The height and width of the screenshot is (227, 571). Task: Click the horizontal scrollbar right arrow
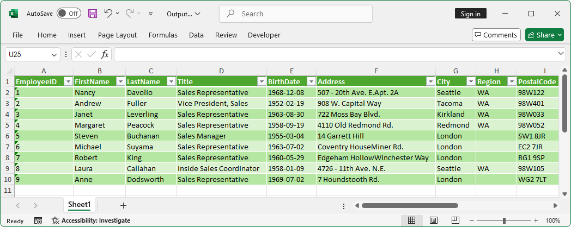point(555,206)
